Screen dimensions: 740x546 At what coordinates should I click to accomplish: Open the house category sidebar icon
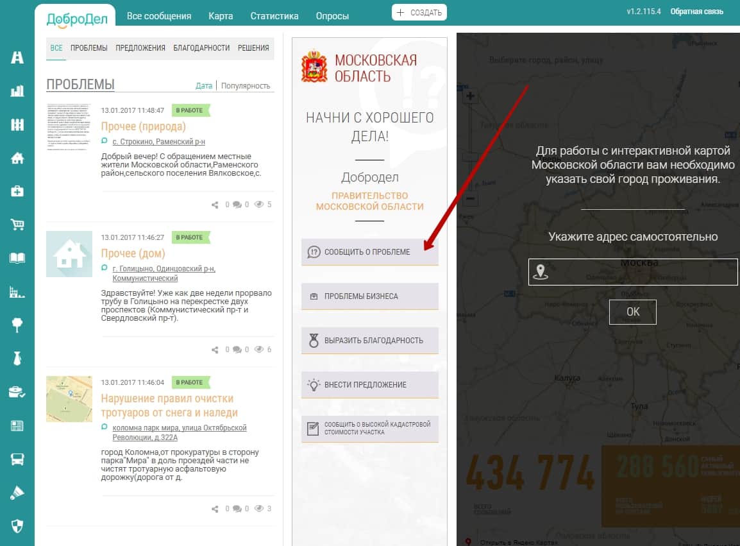17,158
